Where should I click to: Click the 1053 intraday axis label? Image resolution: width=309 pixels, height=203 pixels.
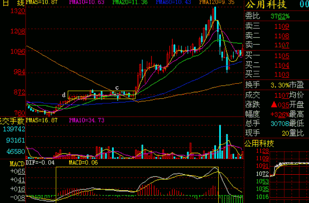(x=263, y=181)
